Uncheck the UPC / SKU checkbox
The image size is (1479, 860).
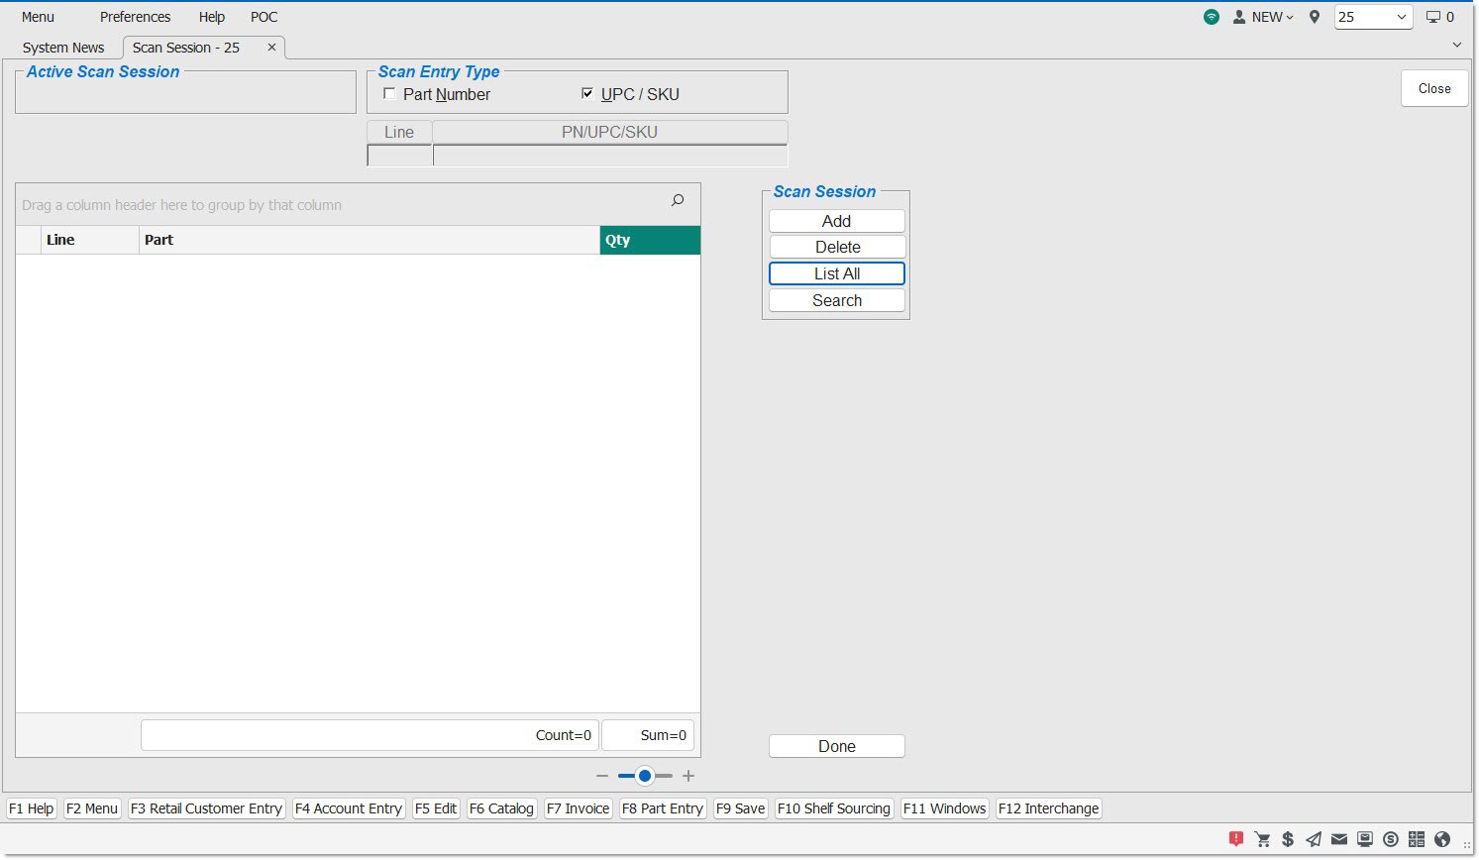click(587, 94)
